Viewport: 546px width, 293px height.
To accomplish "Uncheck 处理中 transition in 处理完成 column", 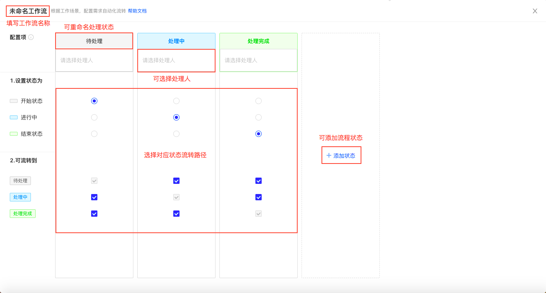I will pos(259,197).
